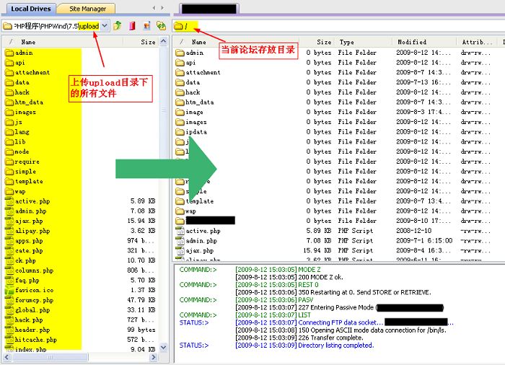This screenshot has height=365, width=505.
Task: Open the local path dropdown arrow
Action: pos(105,26)
